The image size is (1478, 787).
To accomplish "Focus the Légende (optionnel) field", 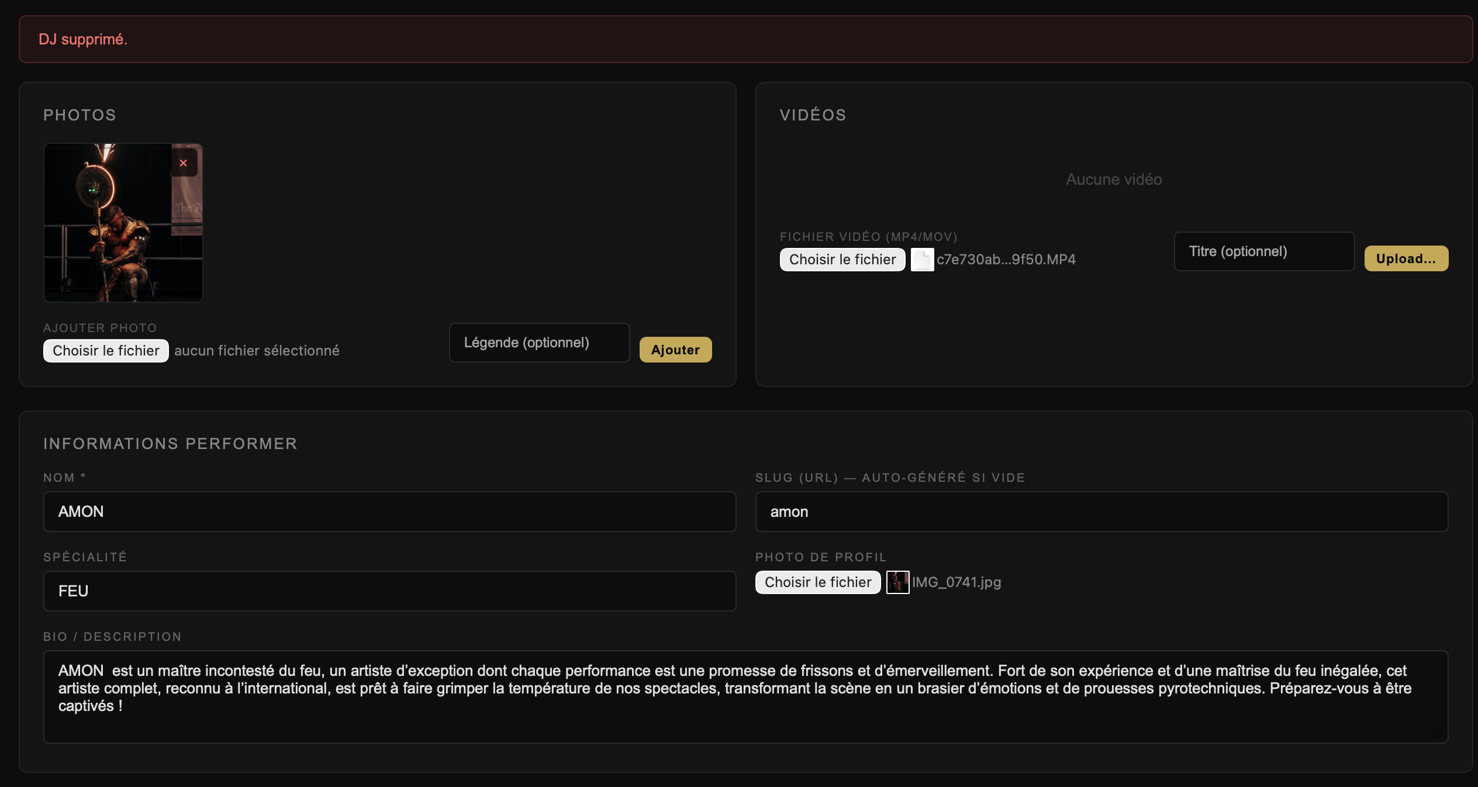I will [x=539, y=343].
